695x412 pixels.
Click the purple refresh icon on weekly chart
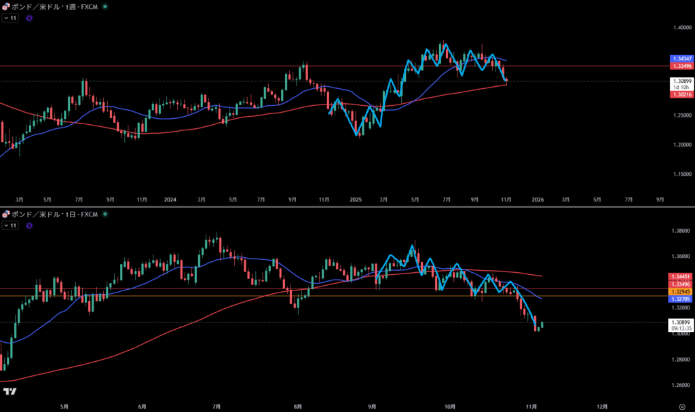29,18
